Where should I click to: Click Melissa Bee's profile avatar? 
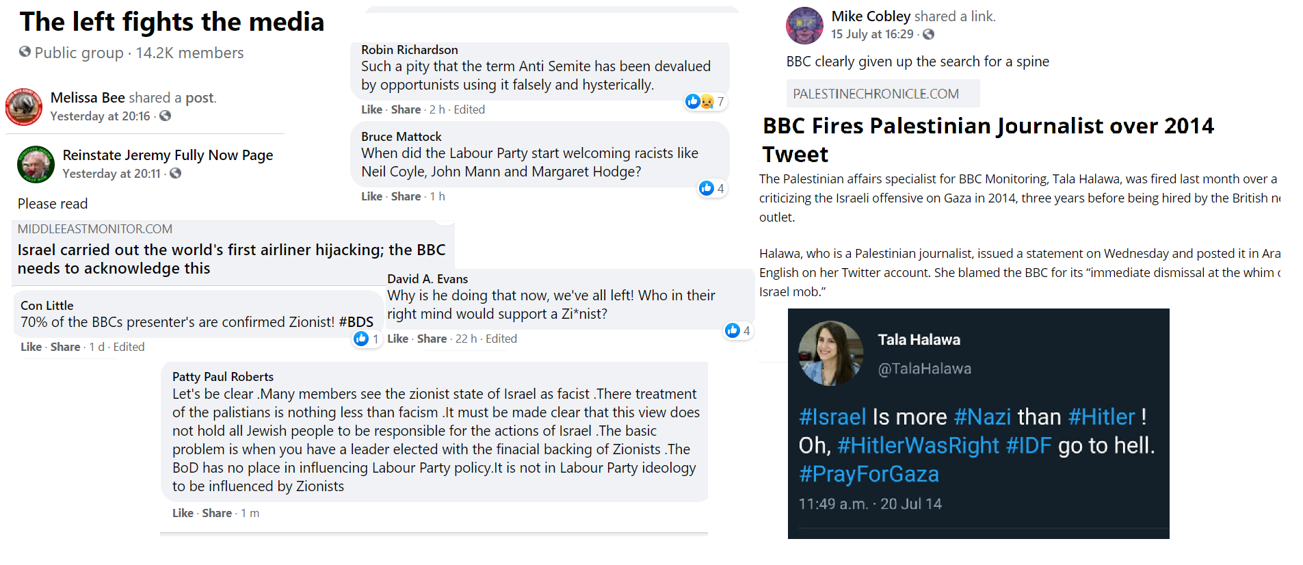[x=24, y=107]
